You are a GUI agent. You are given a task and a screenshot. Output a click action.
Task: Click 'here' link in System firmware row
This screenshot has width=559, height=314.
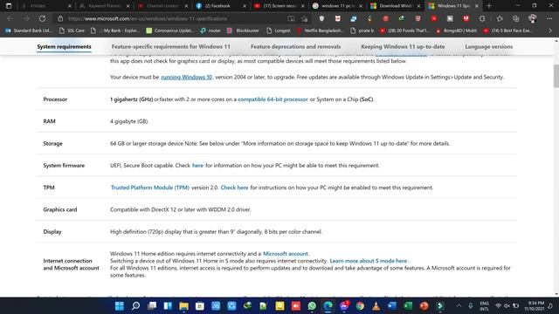pyautogui.click(x=197, y=166)
